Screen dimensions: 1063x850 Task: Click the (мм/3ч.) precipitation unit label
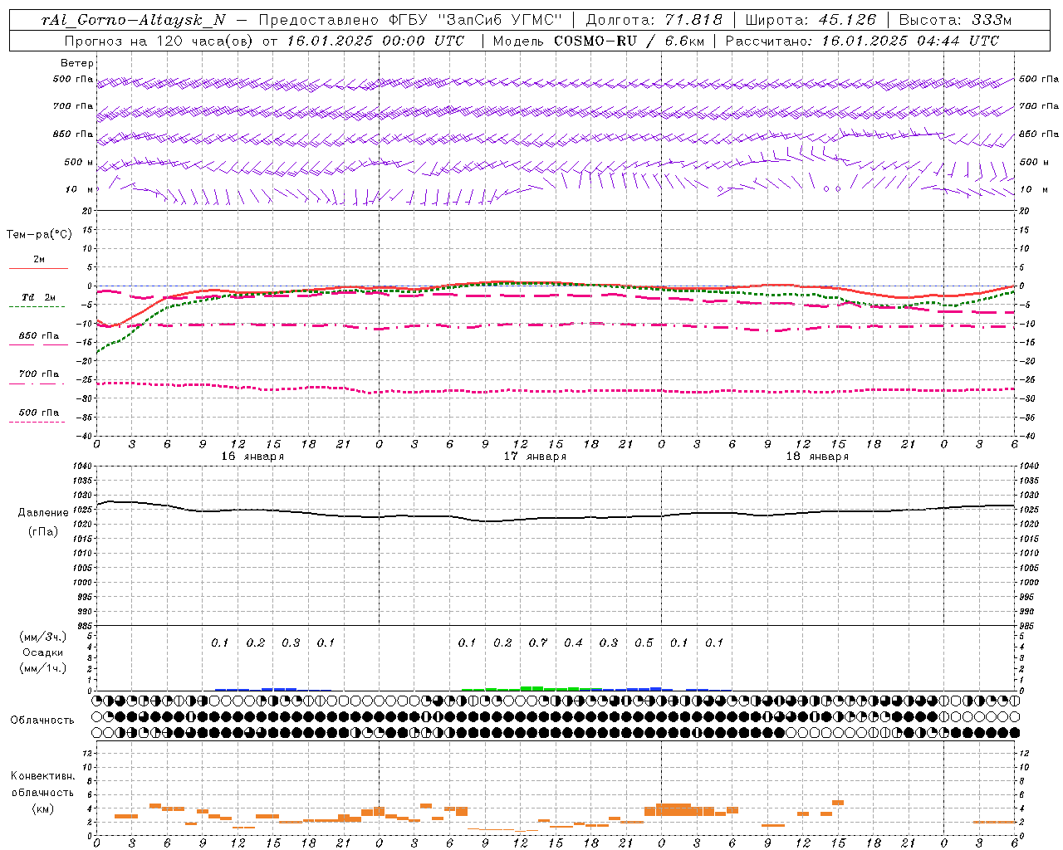43,637
